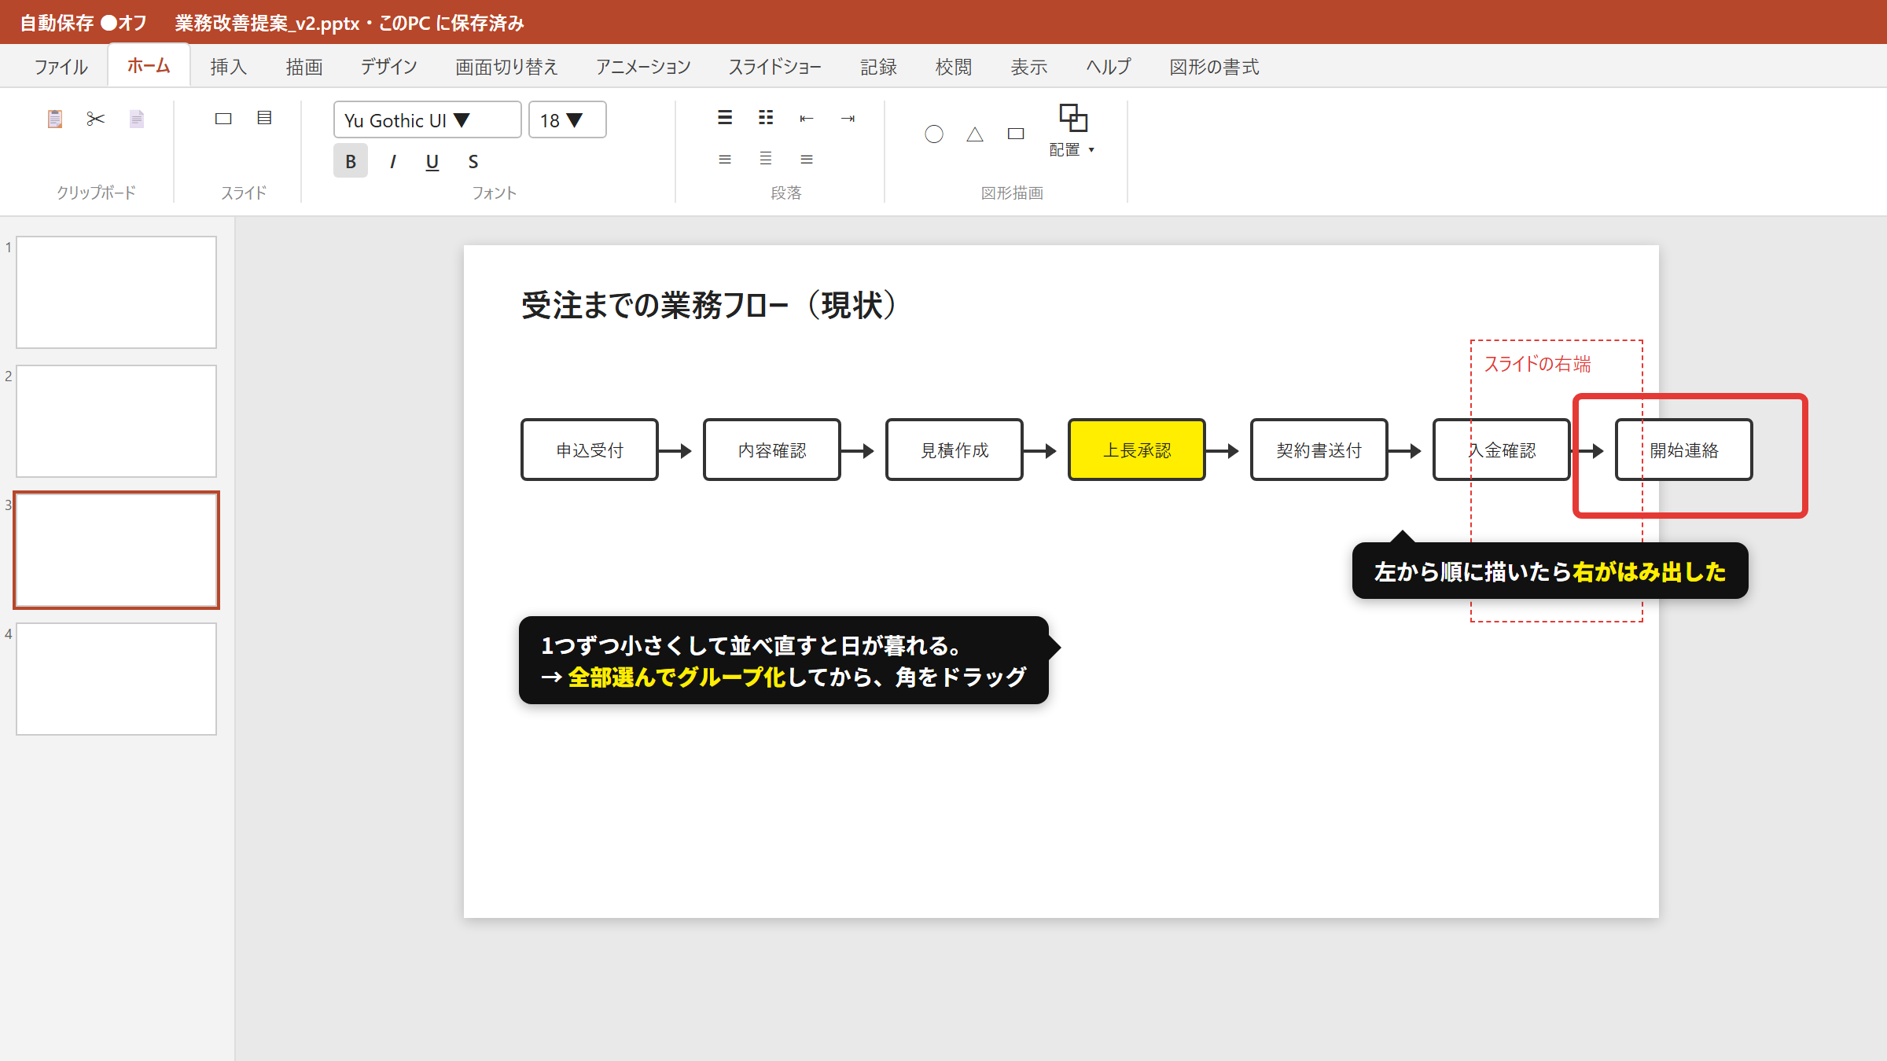This screenshot has width=1887, height=1061.
Task: Select slide 1 thumbnail
Action: pos(116,292)
